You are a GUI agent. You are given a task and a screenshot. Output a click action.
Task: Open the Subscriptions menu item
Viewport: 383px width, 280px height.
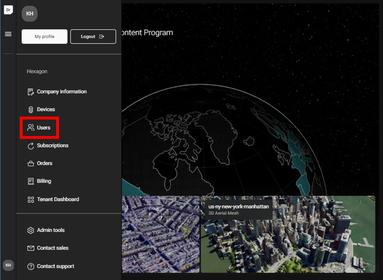pos(53,146)
